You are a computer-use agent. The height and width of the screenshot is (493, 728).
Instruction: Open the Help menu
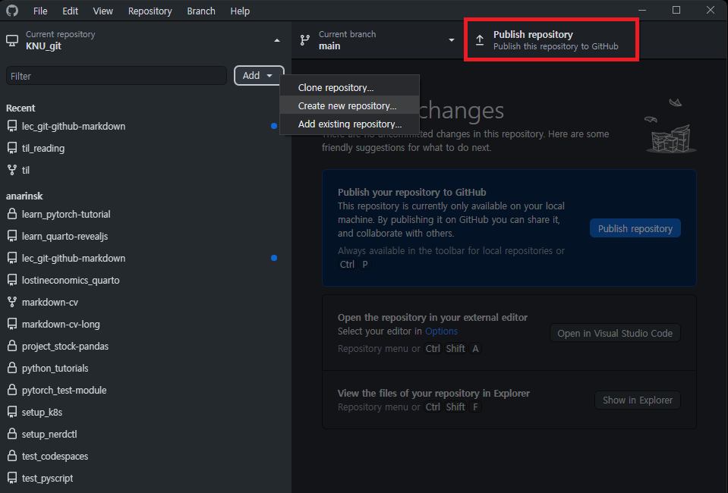[x=240, y=11]
